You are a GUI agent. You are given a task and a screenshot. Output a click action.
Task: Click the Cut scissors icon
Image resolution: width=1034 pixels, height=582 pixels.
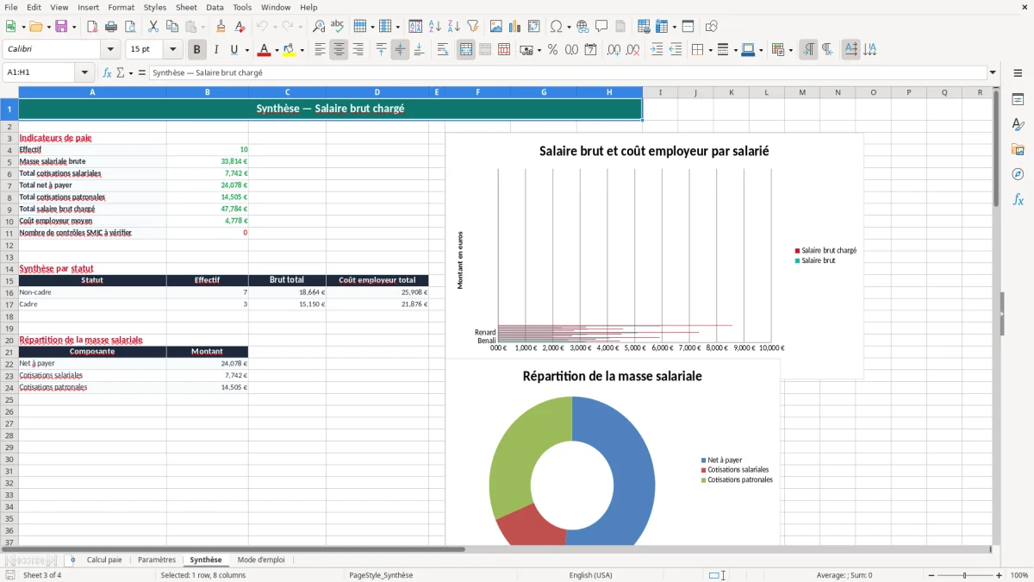(x=153, y=27)
